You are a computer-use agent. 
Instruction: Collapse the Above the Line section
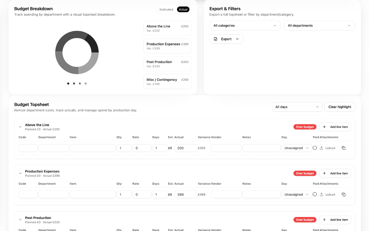tap(20, 127)
